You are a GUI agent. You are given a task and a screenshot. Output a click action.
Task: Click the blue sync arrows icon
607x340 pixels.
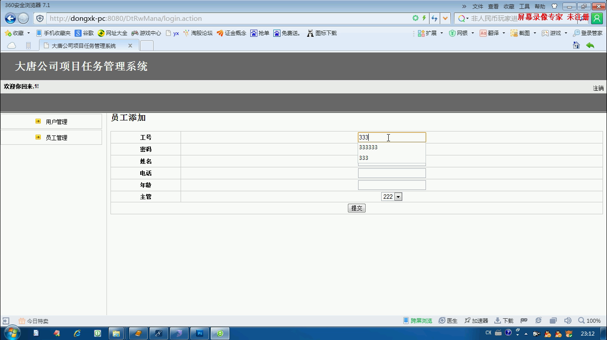point(434,18)
